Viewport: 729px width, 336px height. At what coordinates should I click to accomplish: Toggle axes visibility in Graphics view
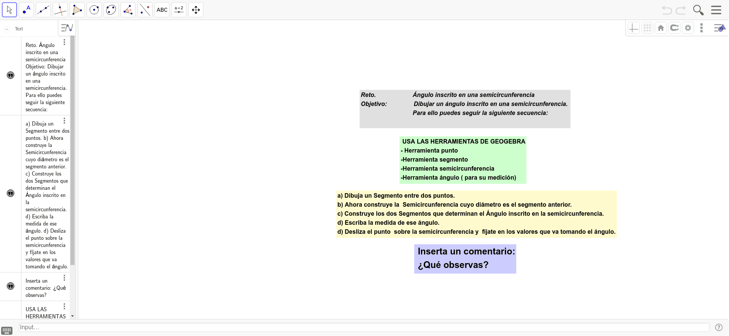tap(634, 28)
